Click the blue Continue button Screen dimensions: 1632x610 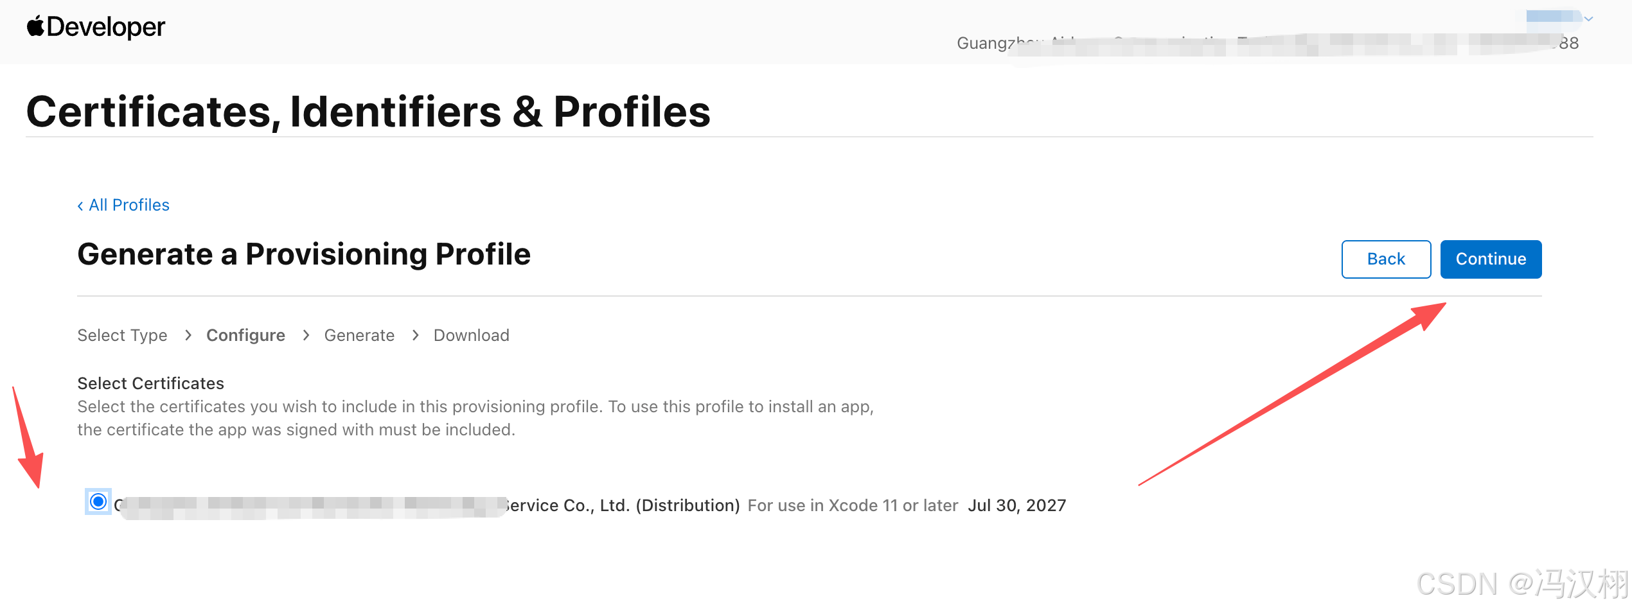(1491, 259)
